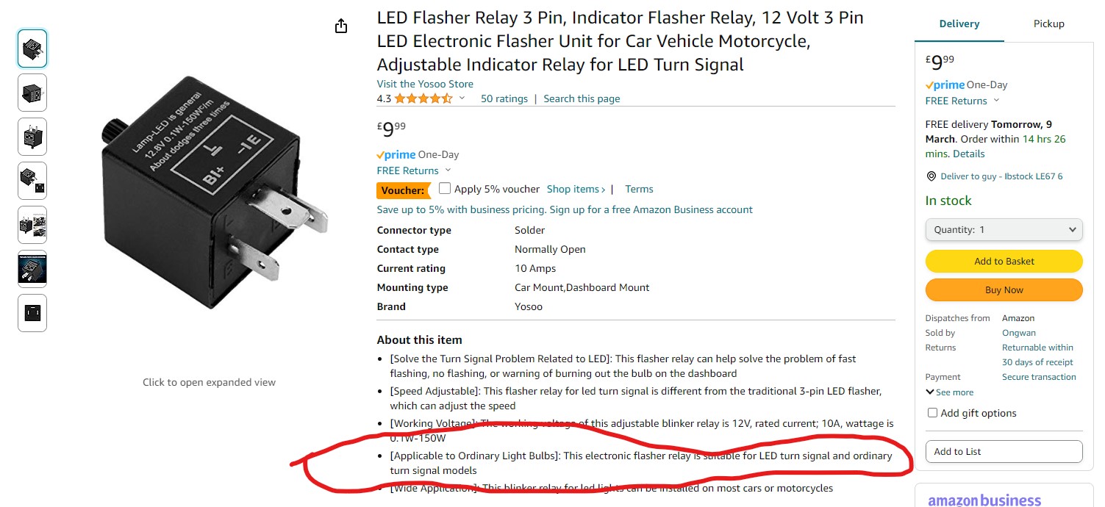Enable the Add gift options checkbox

932,413
